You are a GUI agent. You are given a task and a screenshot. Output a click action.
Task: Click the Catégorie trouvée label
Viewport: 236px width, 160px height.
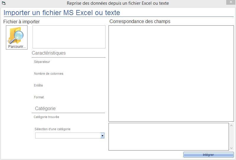click(46, 117)
